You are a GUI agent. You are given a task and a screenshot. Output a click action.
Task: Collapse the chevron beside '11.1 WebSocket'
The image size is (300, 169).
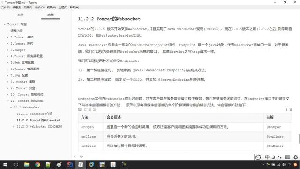(x=11, y=108)
